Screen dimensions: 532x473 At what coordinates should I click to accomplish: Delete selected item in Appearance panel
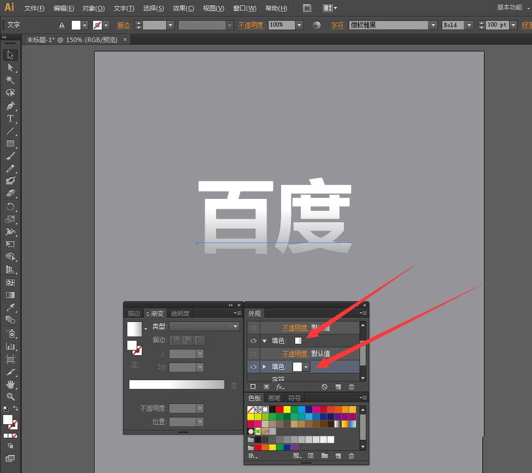[352, 386]
